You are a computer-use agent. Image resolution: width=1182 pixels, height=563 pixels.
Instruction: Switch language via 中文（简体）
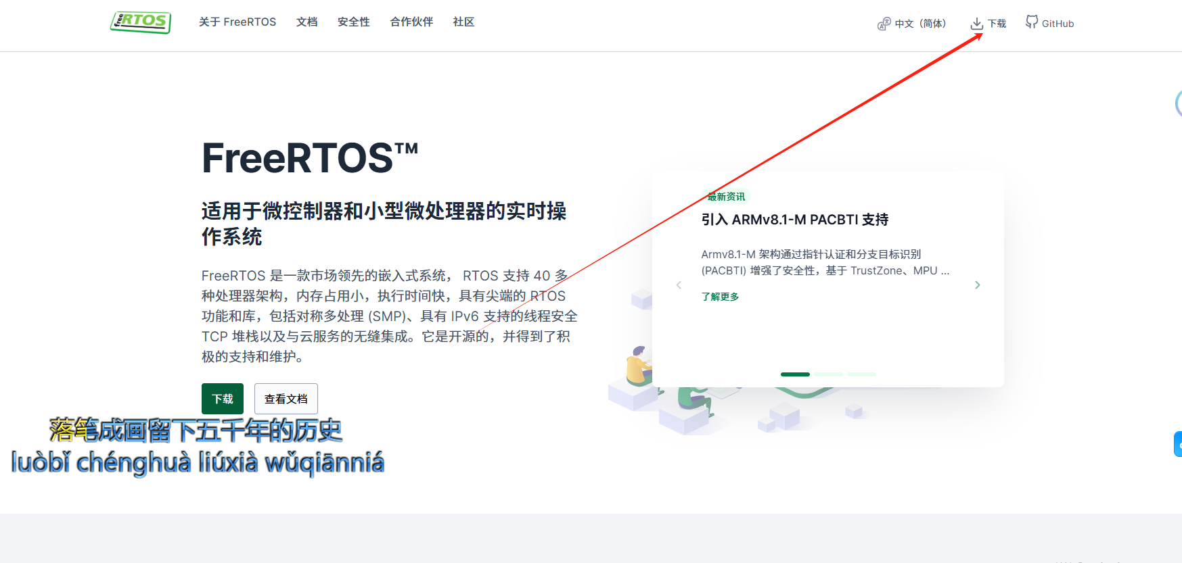click(x=920, y=24)
